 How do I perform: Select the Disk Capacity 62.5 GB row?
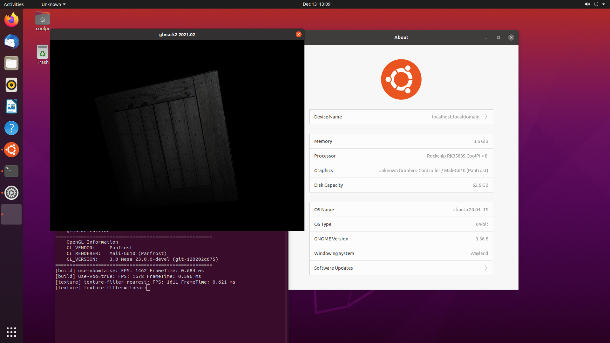[401, 185]
